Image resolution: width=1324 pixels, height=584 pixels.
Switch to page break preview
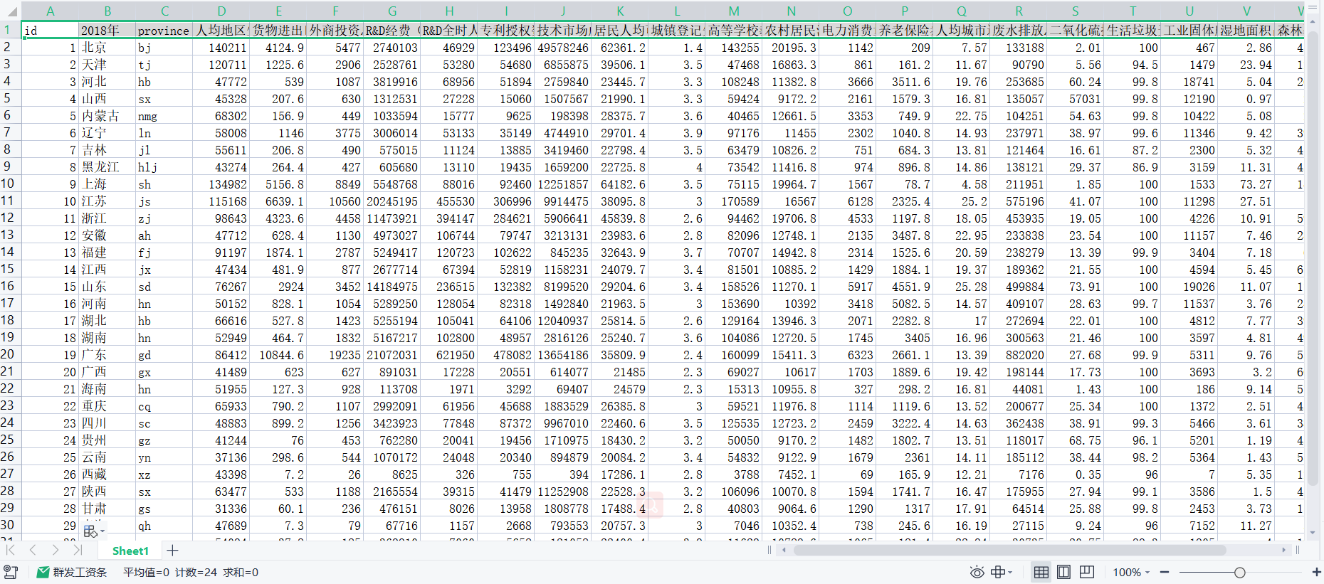[x=1087, y=572]
